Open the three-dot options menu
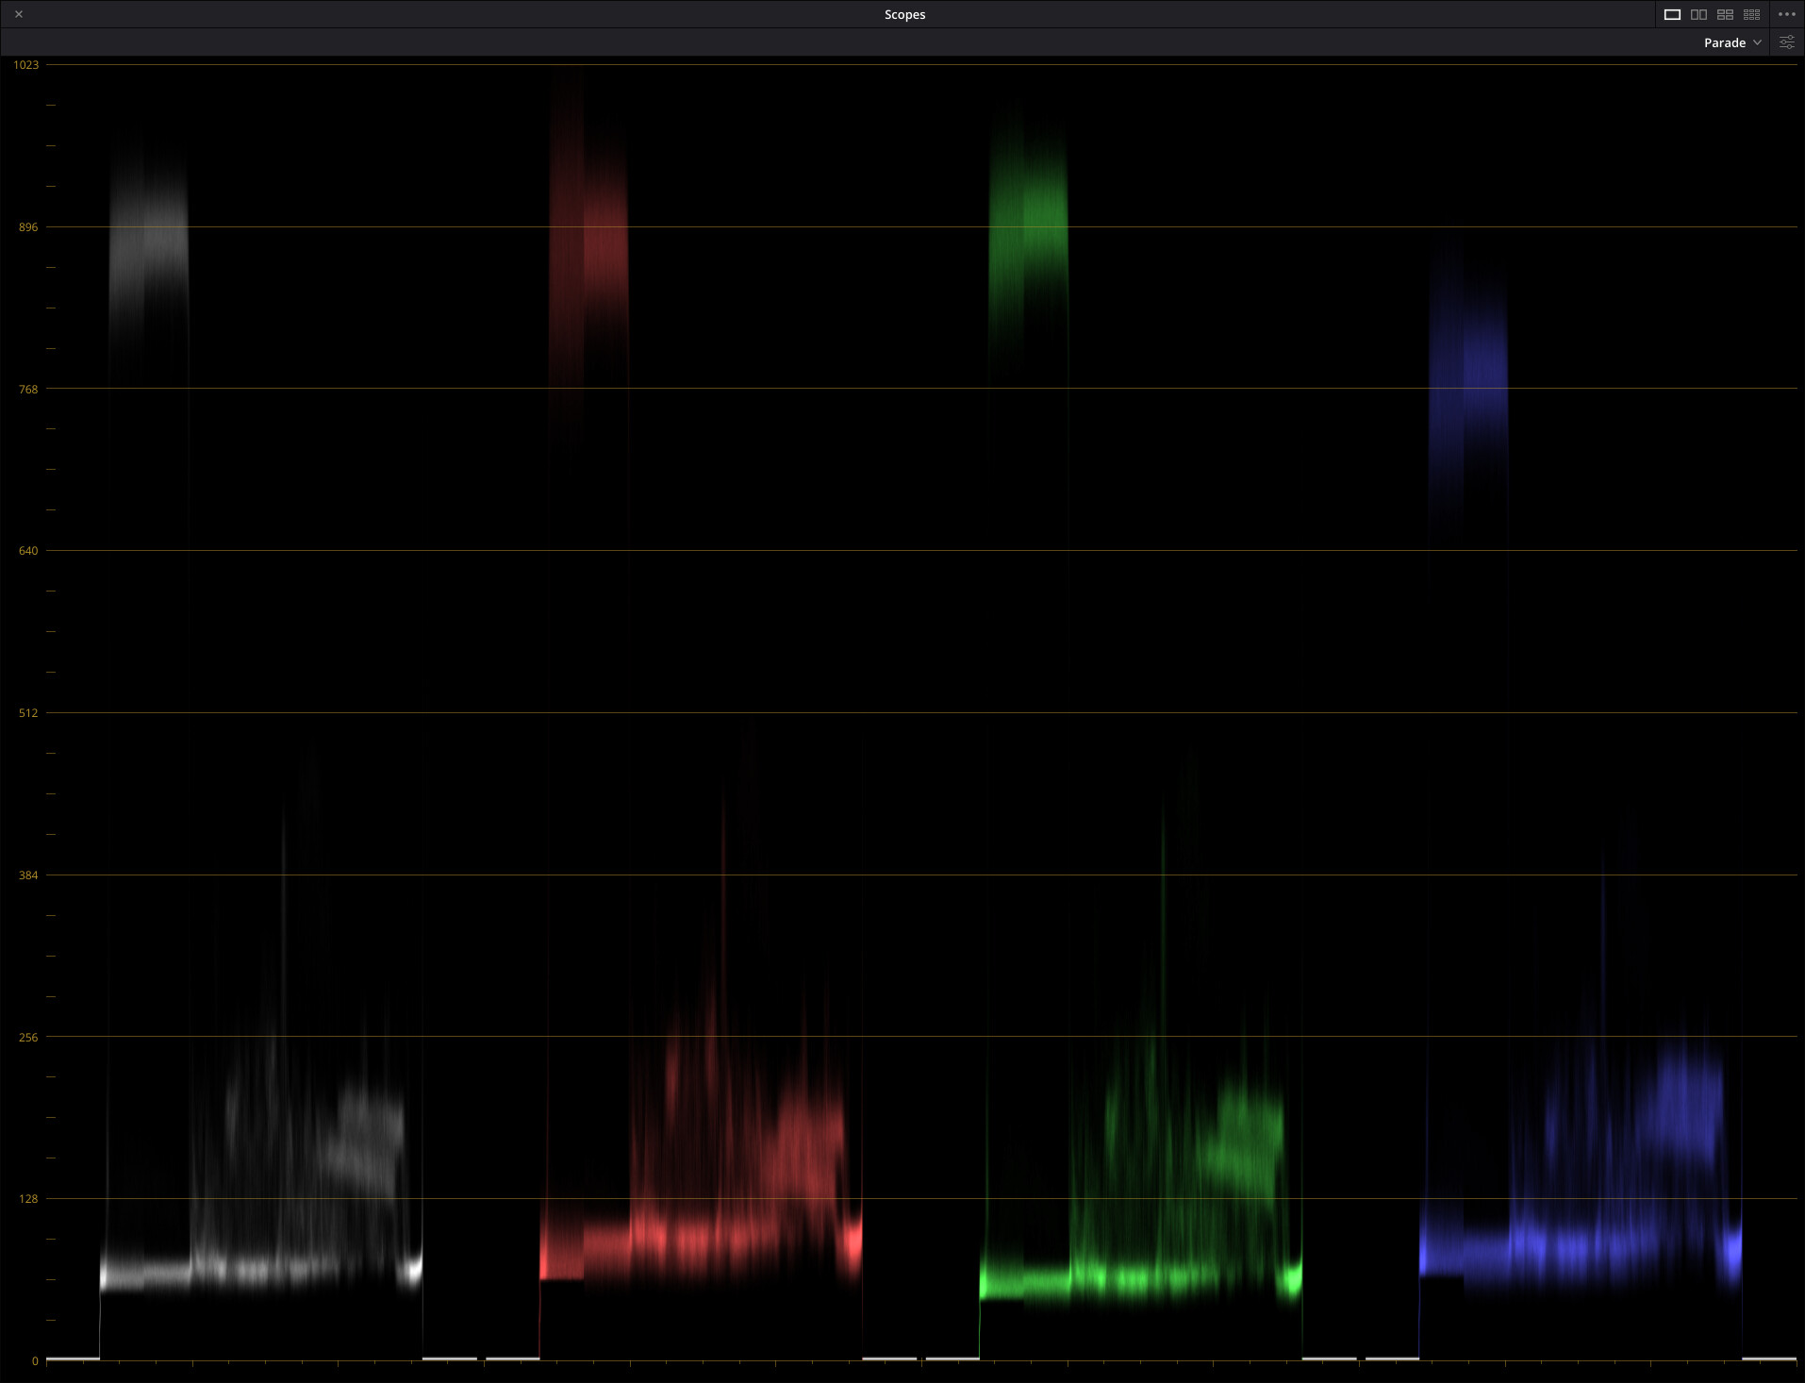Image resolution: width=1805 pixels, height=1383 pixels. tap(1786, 14)
